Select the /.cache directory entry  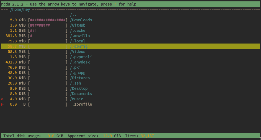77,31
